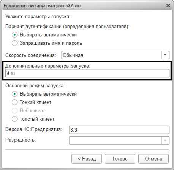
Task: Click the Версия 1С:Предприятия field with 8.3
Action: (119, 130)
